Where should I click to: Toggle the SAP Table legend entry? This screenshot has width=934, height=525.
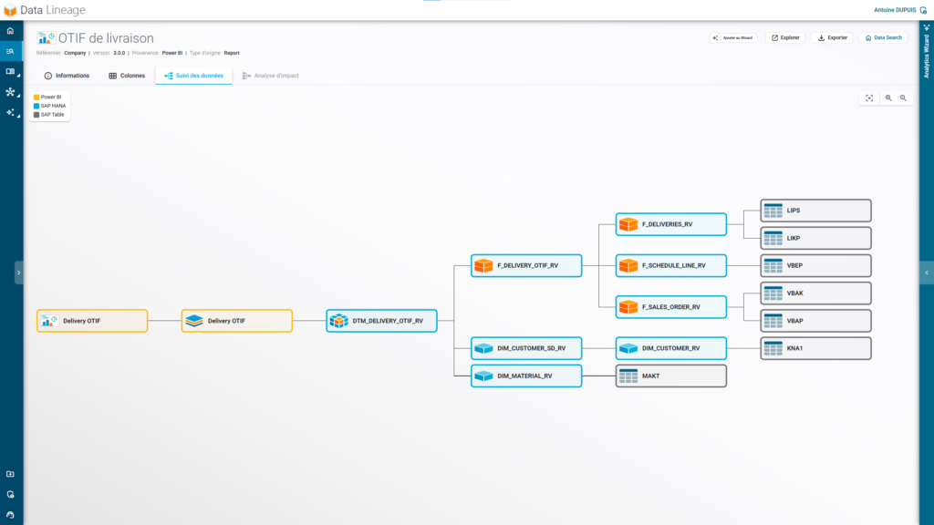52,115
